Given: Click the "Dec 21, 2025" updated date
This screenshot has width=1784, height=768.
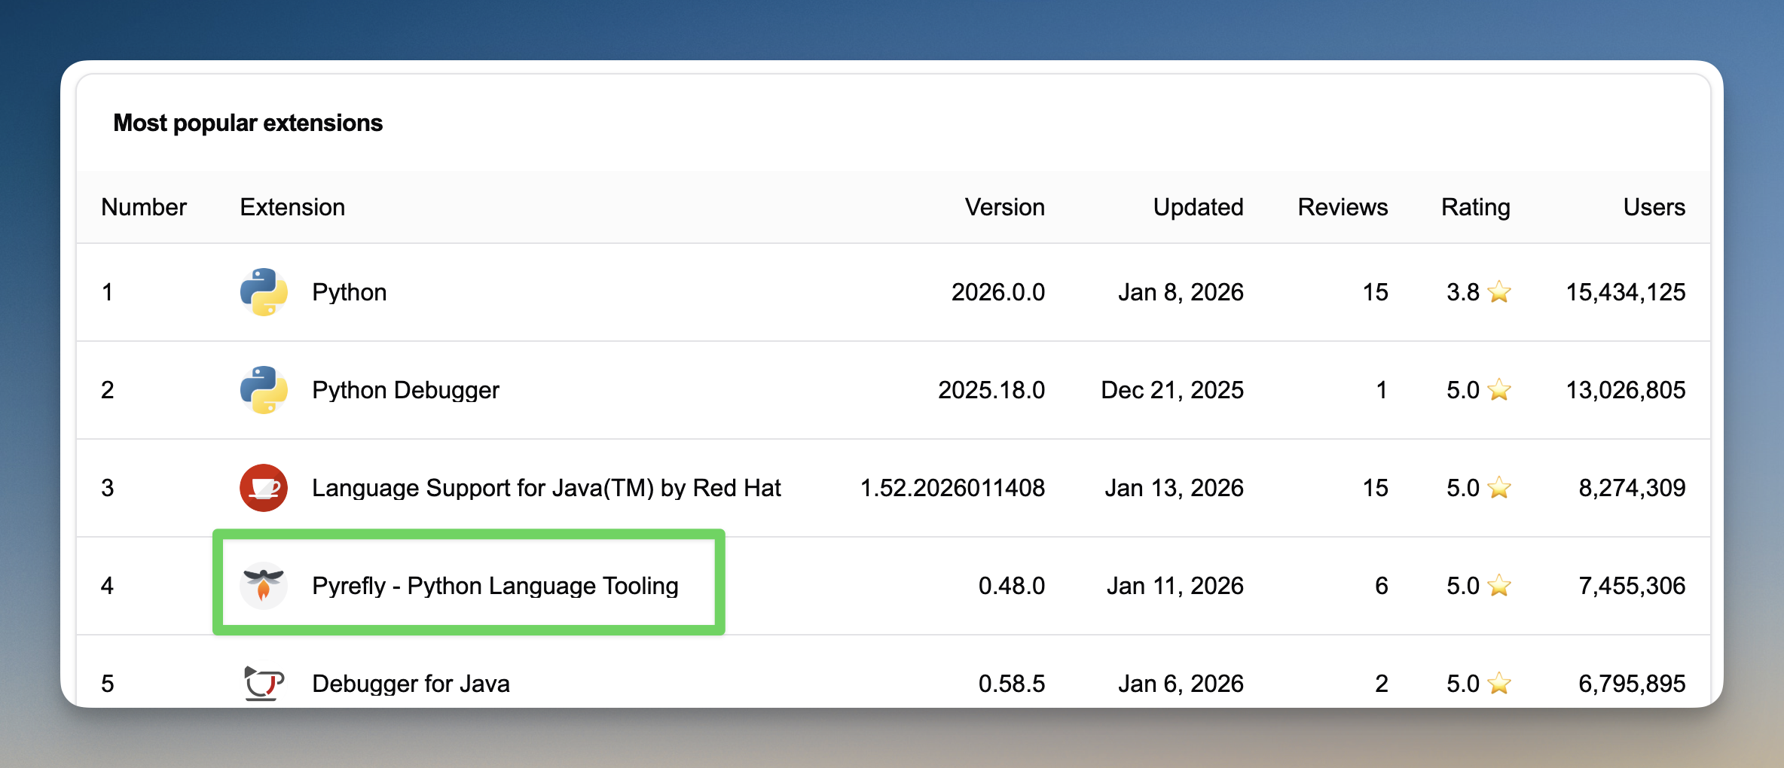Looking at the screenshot, I should [x=1172, y=390].
